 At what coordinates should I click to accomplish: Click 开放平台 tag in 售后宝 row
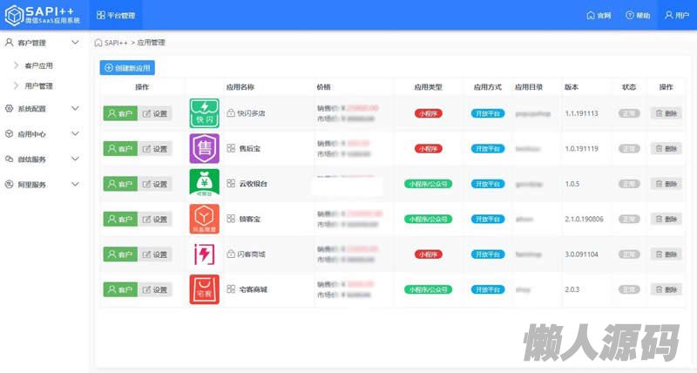(488, 149)
